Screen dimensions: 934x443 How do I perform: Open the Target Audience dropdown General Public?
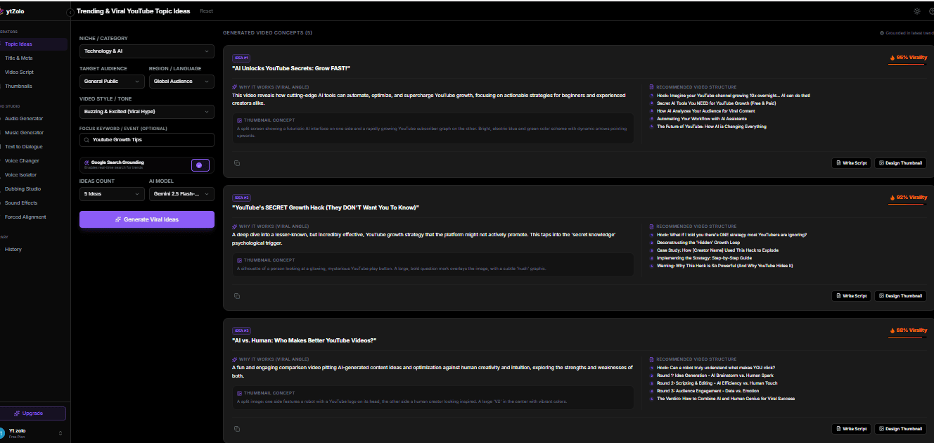(x=112, y=82)
